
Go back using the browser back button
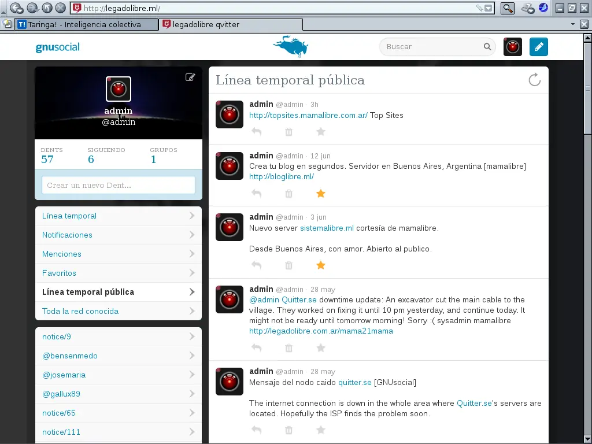(16, 8)
